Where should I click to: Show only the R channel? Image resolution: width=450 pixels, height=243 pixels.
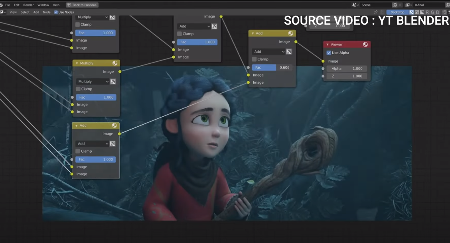pos(427,12)
